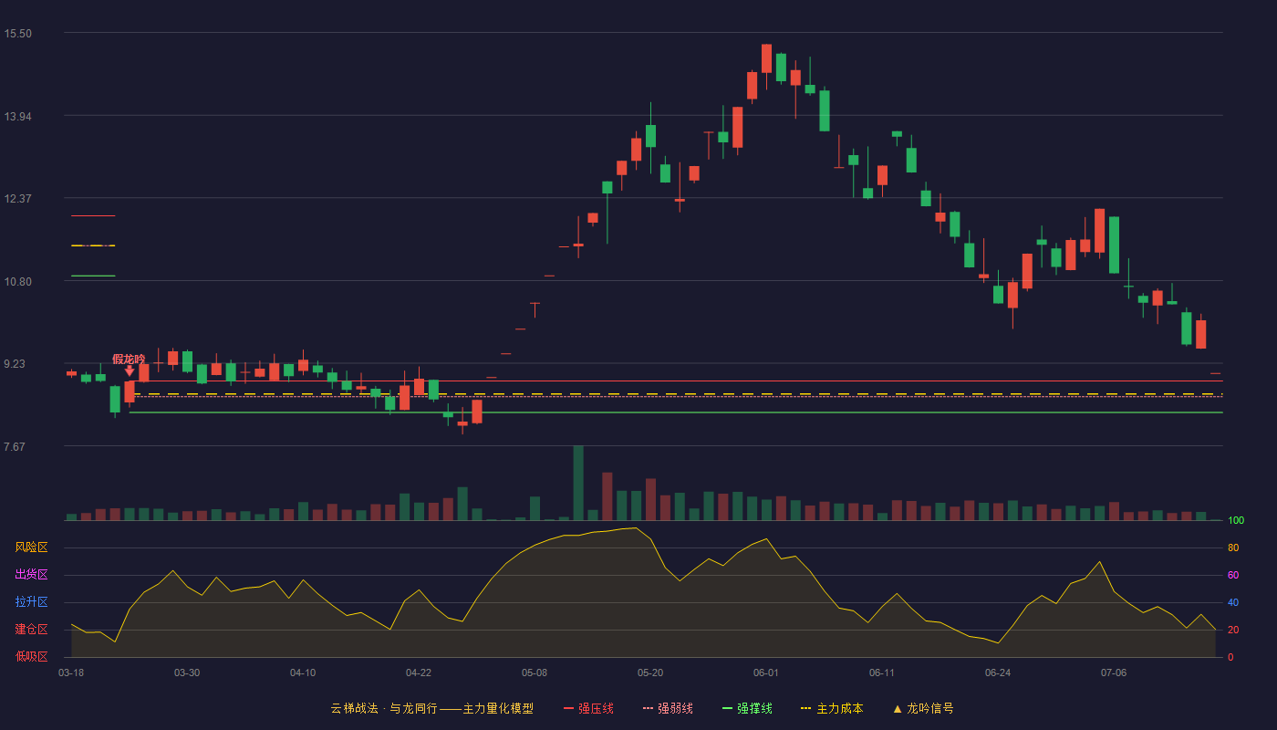Click the 03-18 date axis label
The image size is (1277, 730).
pos(71,673)
